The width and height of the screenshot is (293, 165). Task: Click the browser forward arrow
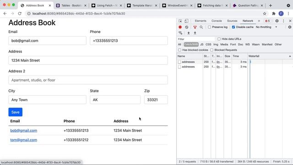(x=12, y=13)
